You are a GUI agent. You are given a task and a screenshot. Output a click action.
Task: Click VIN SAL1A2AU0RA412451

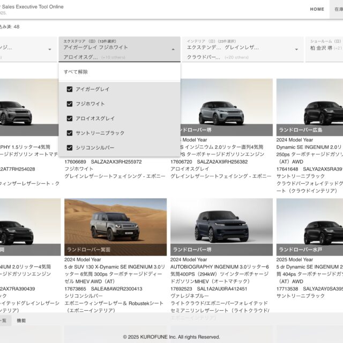pyautogui.click(x=222, y=289)
